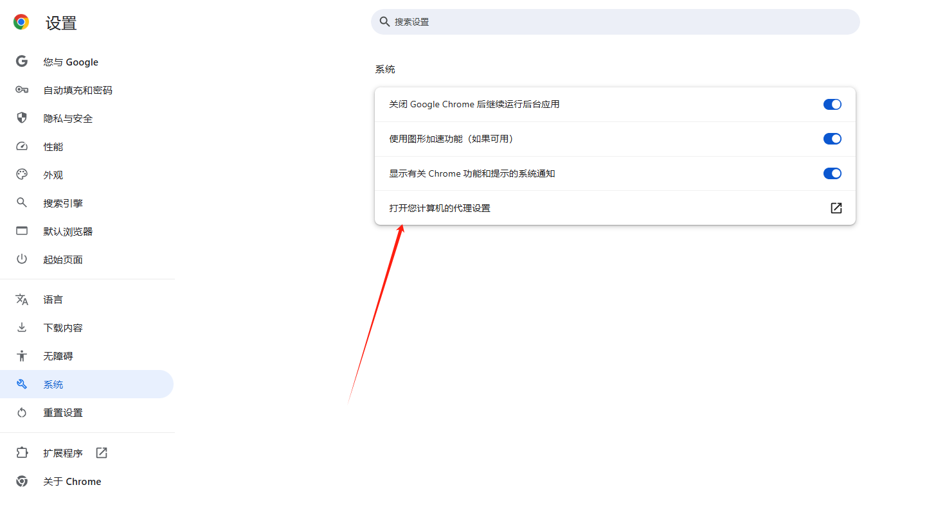The width and height of the screenshot is (945, 519).
Task: Click the 显示有关 Chrome 功能和提示的系统通知 label
Action: pyautogui.click(x=472, y=173)
